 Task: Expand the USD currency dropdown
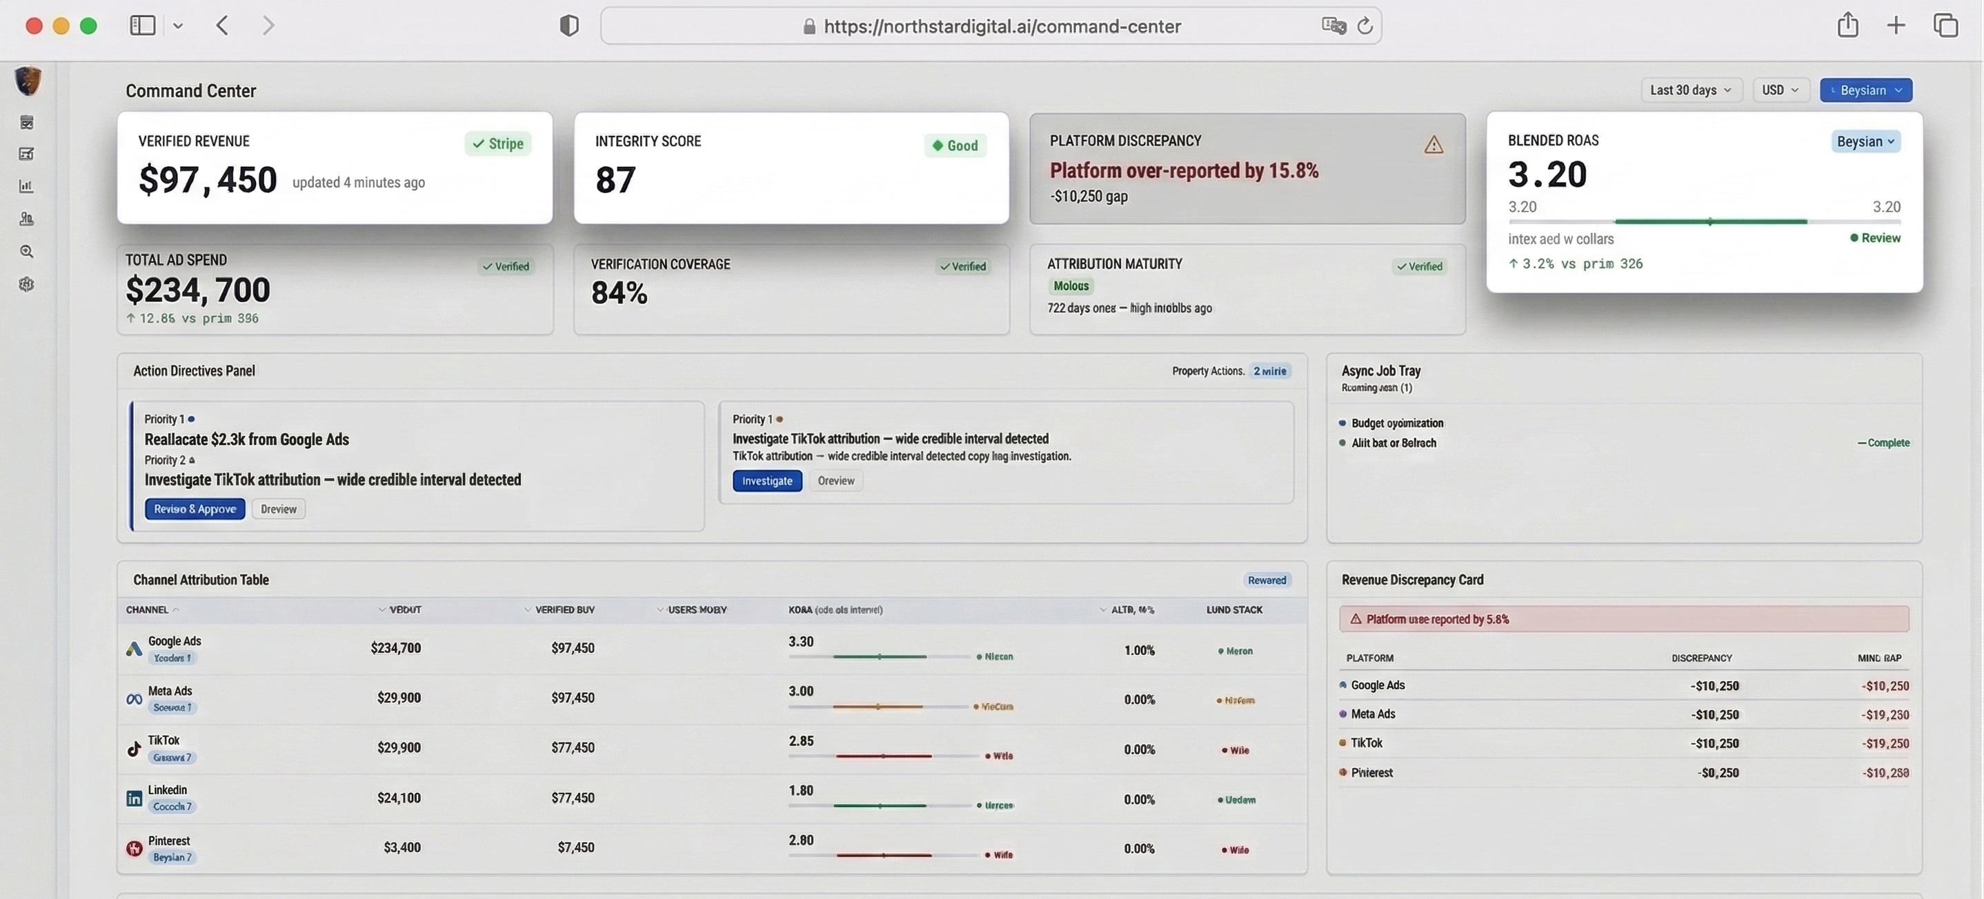tap(1780, 90)
